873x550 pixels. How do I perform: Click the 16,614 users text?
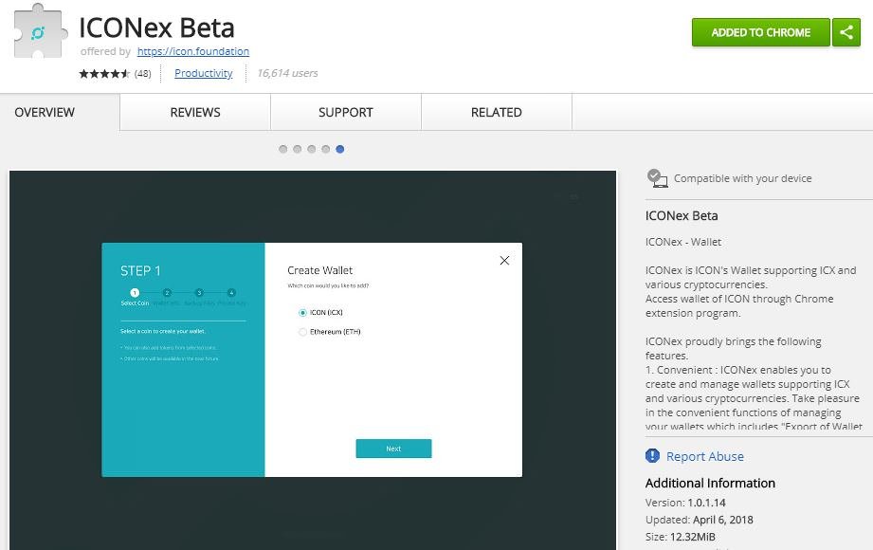(x=287, y=73)
